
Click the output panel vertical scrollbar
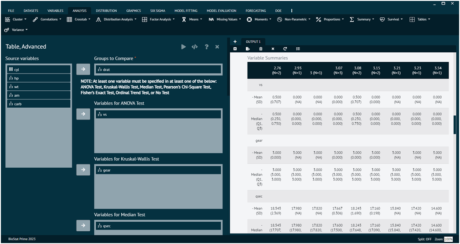click(455, 124)
